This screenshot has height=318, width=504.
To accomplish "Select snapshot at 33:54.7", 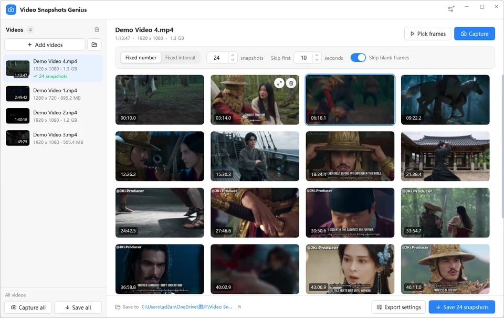I will click(445, 213).
